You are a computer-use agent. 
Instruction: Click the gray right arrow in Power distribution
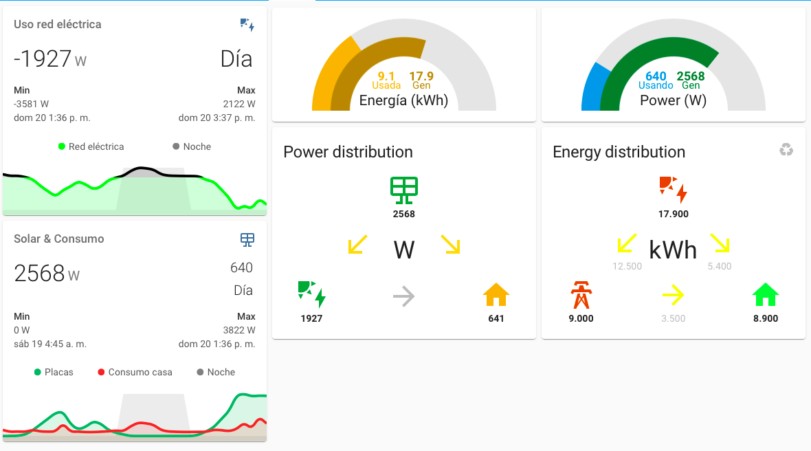(403, 296)
